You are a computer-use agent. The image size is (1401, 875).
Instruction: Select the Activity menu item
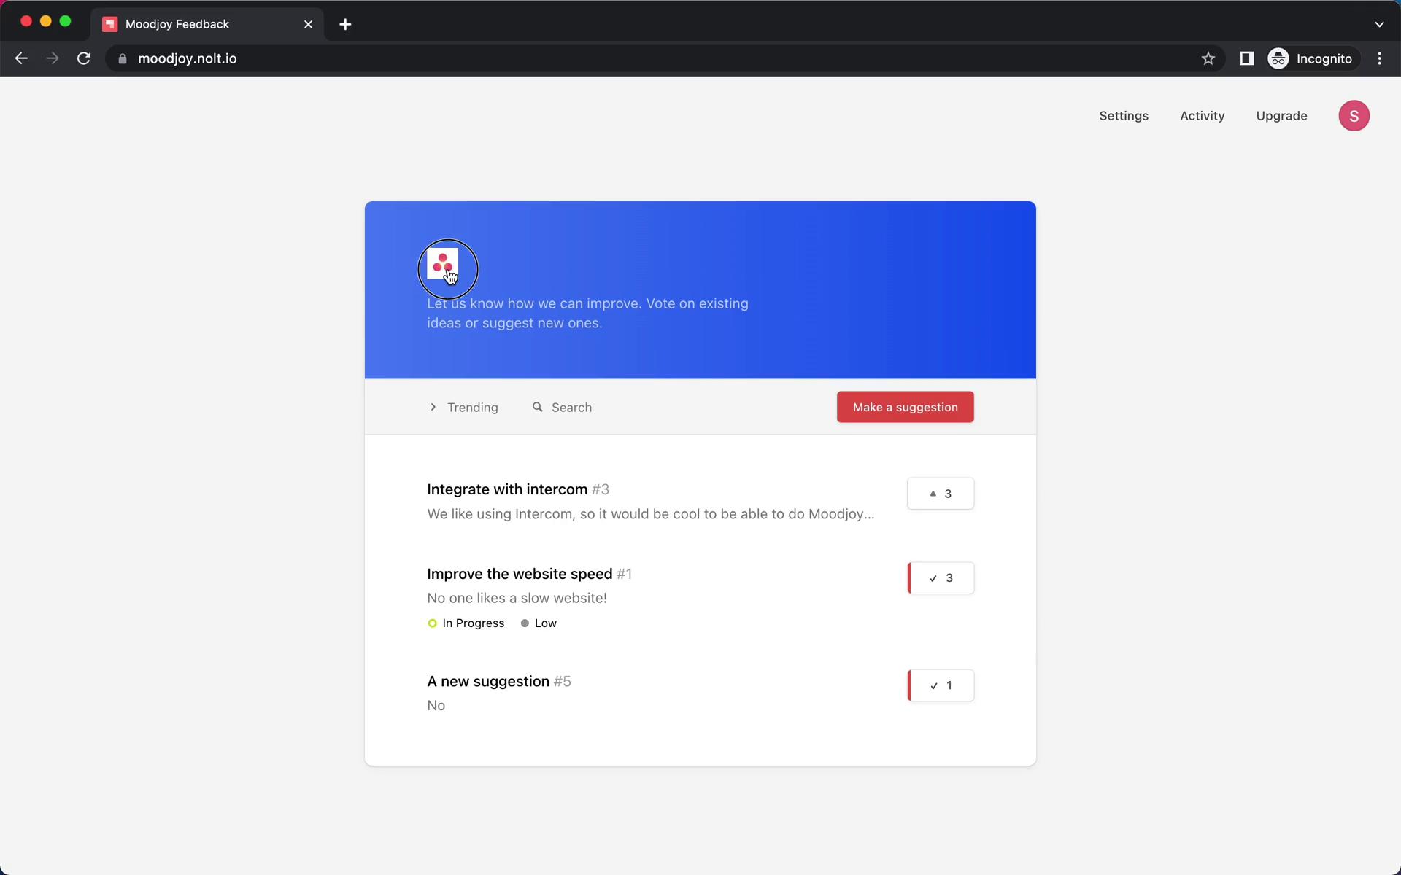point(1201,115)
